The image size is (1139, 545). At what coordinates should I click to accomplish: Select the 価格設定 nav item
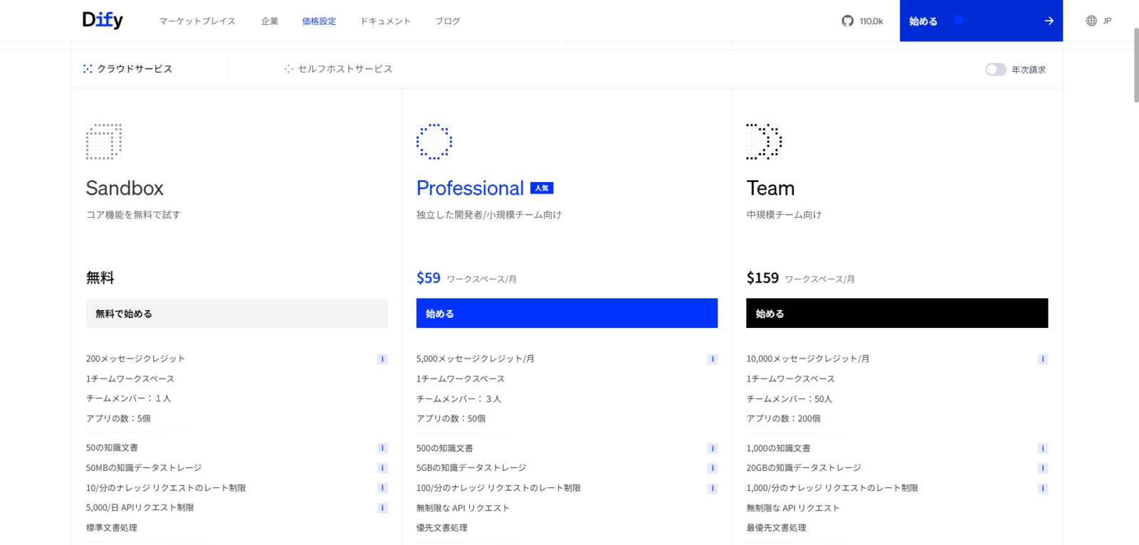click(x=319, y=21)
